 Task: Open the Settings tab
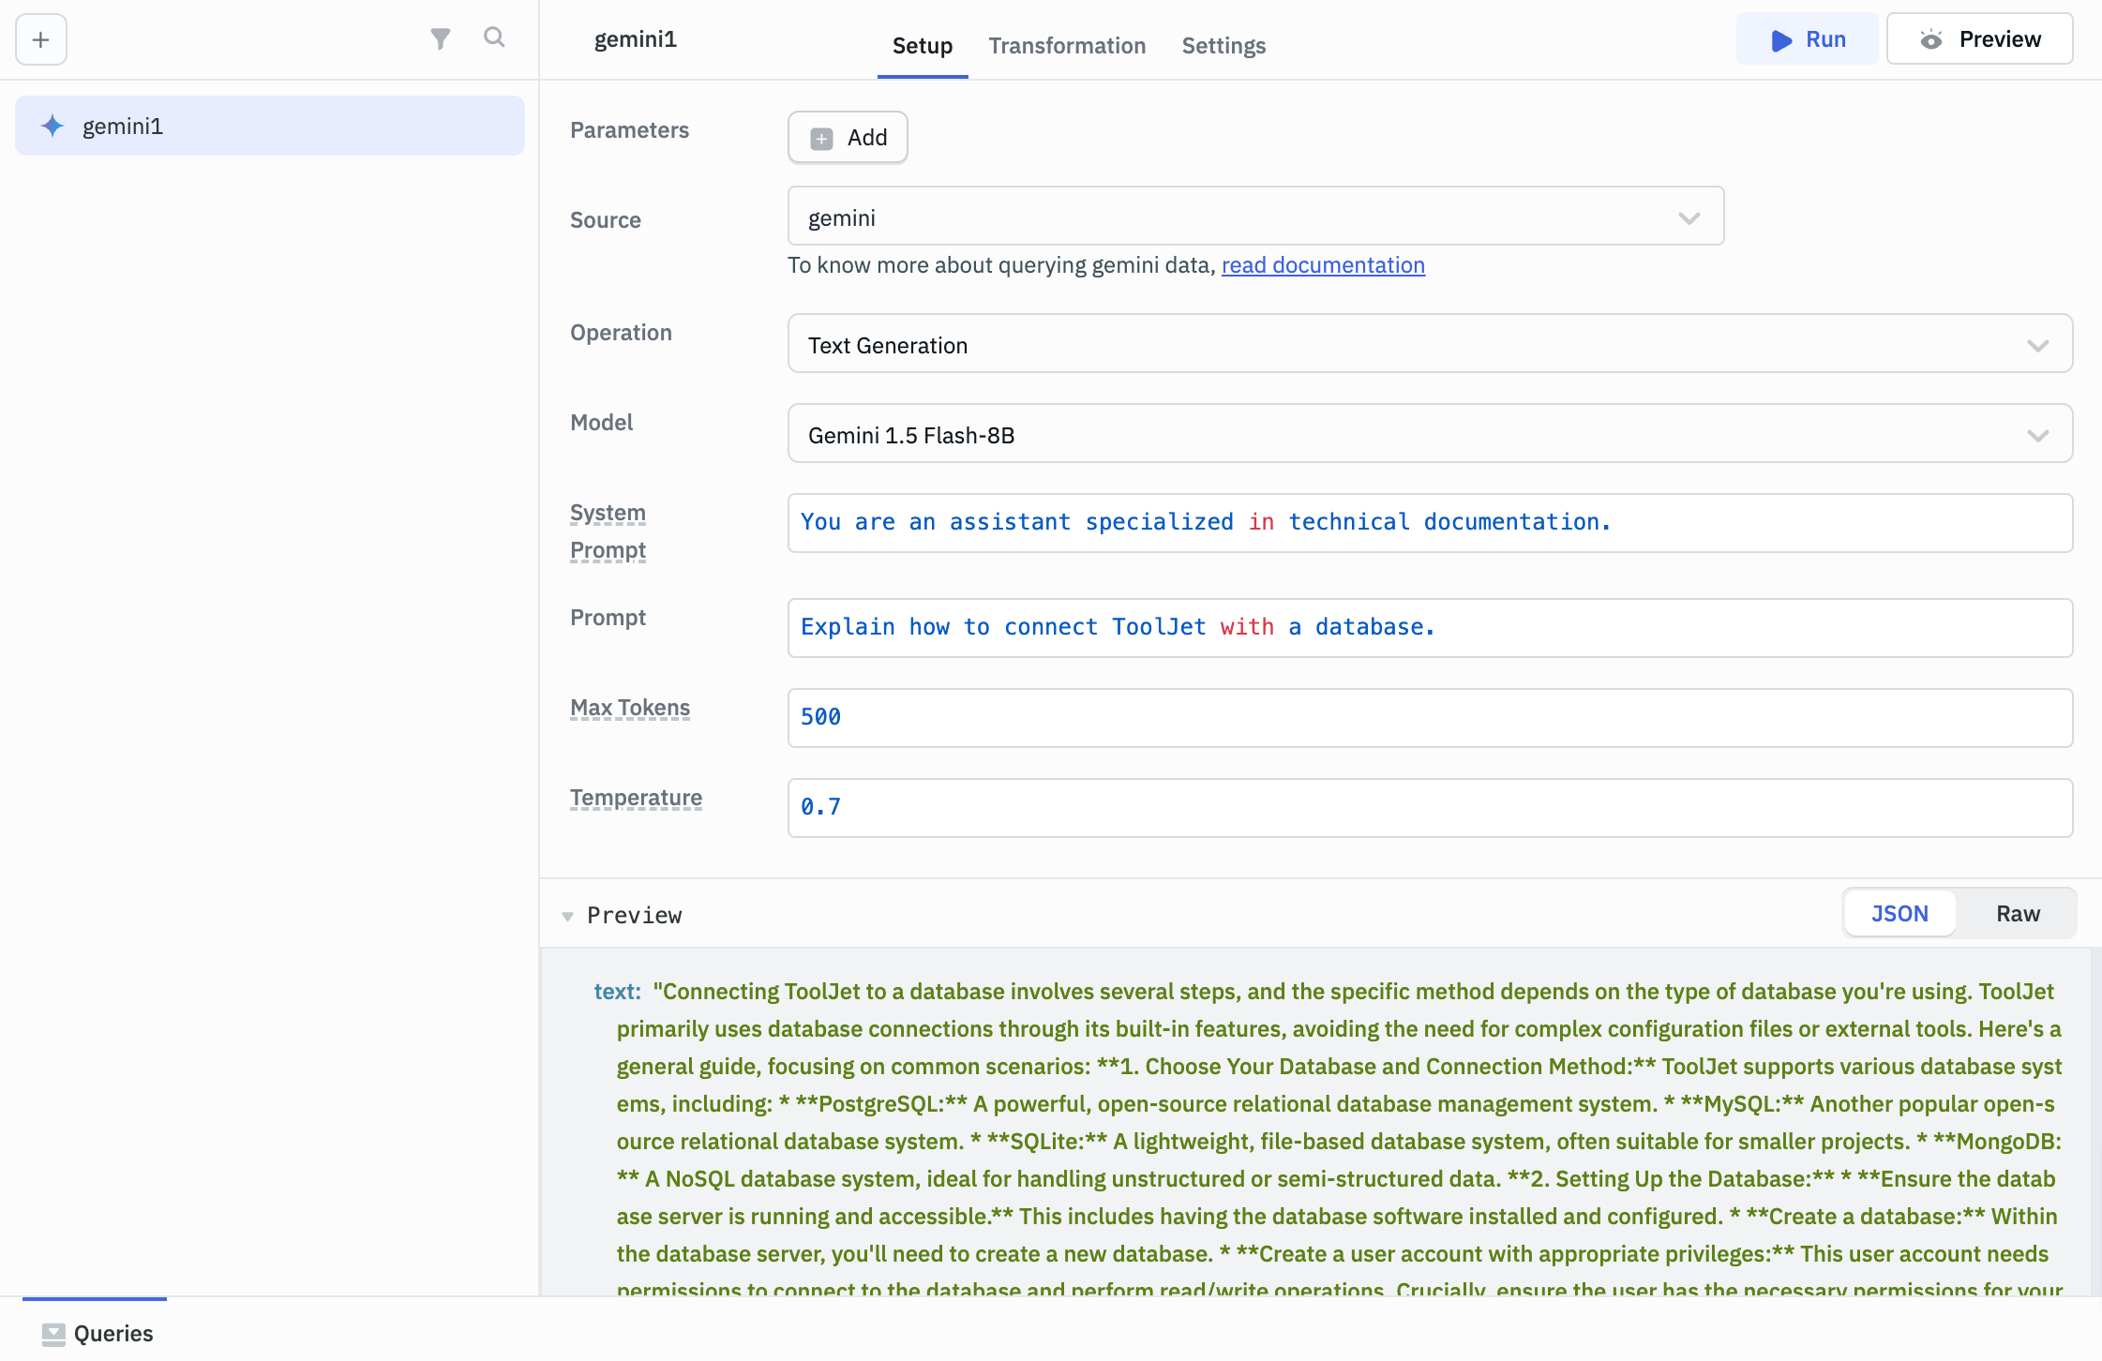coord(1224,45)
